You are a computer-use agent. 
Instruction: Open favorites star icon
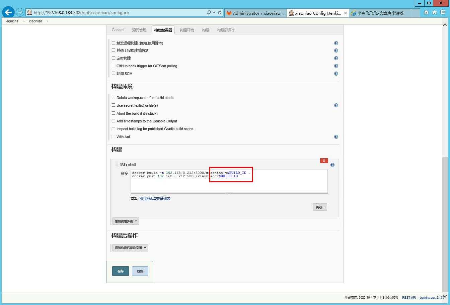(434, 12)
